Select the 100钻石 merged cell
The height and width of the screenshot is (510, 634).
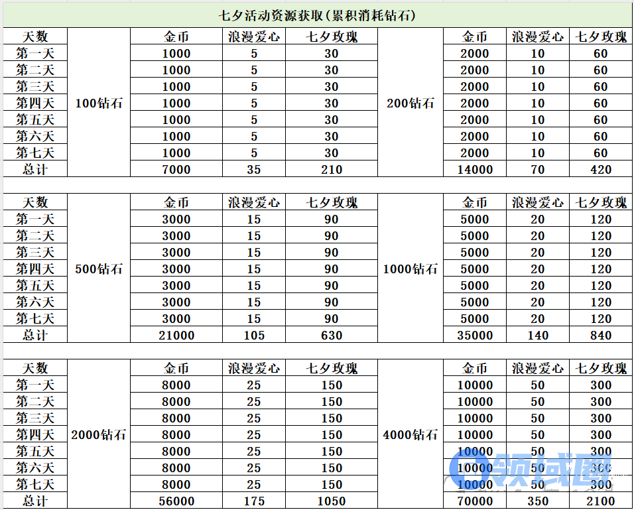[99, 103]
